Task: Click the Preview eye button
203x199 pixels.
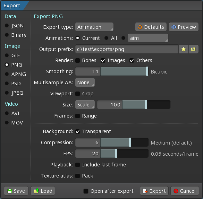Action: tap(184, 27)
